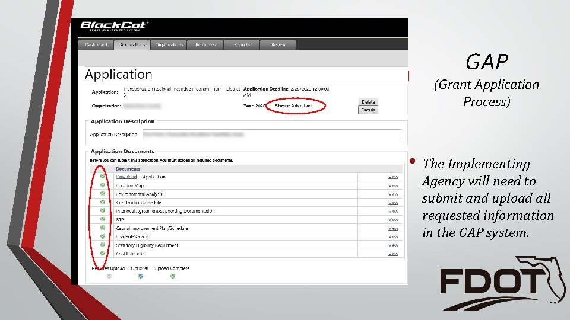View the Location Map document
Viewport: 570px width, 320px height.
[x=393, y=185]
